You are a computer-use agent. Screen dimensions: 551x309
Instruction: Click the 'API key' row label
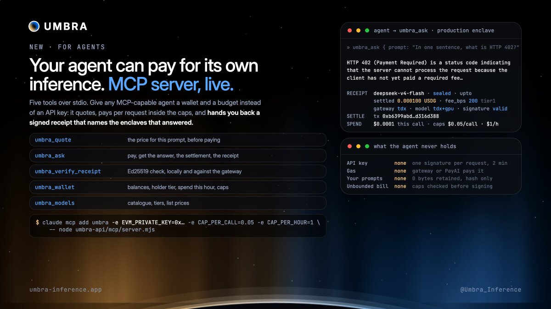pos(357,163)
